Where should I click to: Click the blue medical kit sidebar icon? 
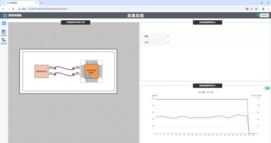[4, 23]
